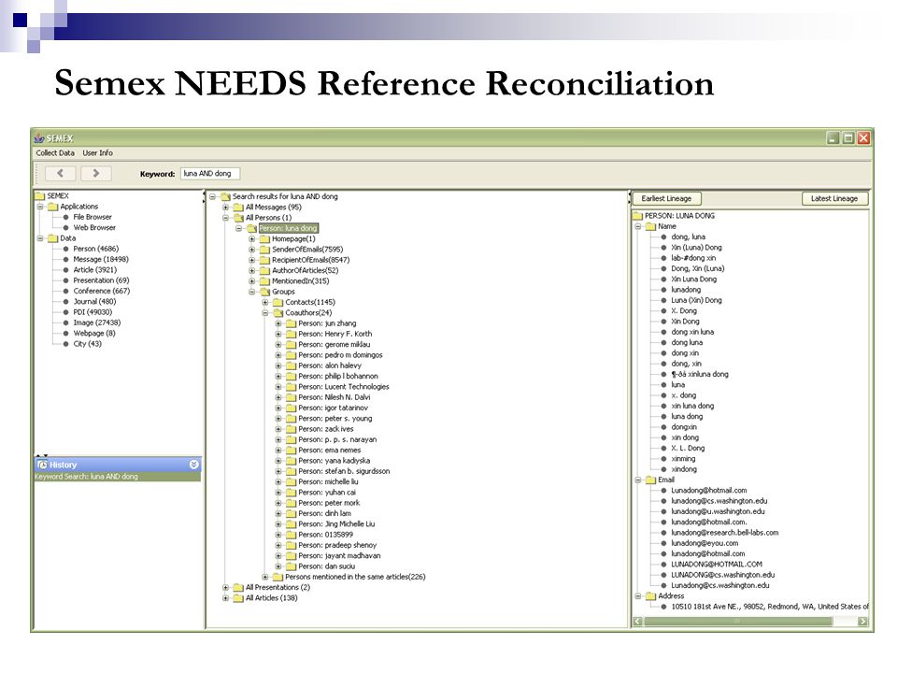Viewport: 897px width, 673px height.
Task: Select Presentation (69) data item
Action: [x=101, y=280]
